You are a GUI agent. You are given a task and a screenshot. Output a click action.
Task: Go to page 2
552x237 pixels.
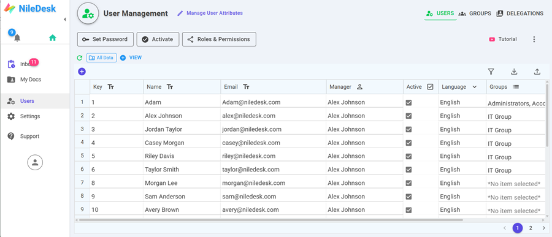point(531,228)
